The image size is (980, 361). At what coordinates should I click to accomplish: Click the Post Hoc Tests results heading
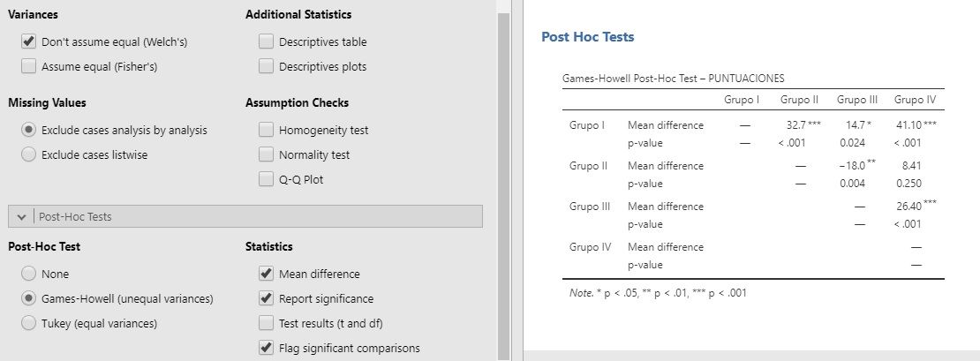tap(587, 37)
